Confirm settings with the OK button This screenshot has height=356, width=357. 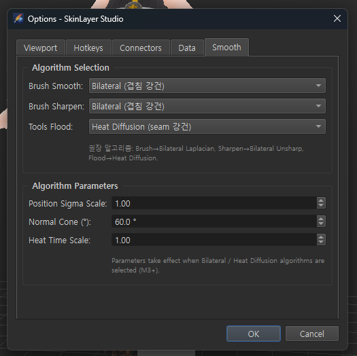[x=254, y=334]
